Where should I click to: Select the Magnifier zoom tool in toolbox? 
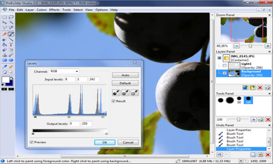(x=11, y=72)
